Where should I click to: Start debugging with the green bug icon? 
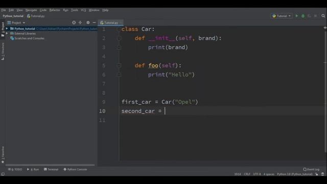(303, 16)
